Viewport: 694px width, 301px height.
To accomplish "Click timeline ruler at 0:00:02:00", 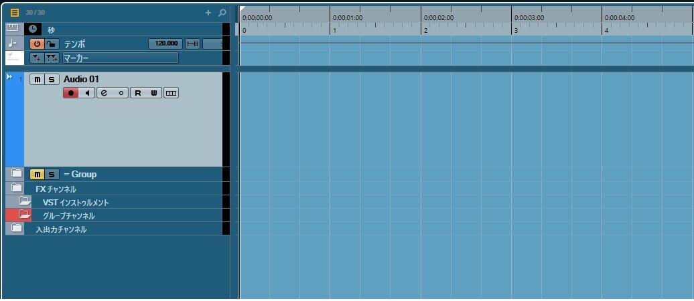I will (x=439, y=18).
